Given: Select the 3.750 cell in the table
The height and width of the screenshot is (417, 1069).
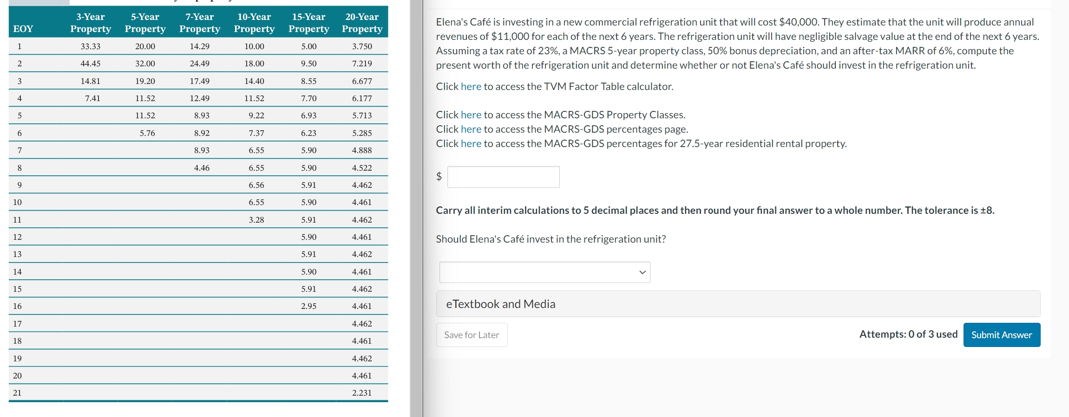Looking at the screenshot, I should click(x=362, y=46).
